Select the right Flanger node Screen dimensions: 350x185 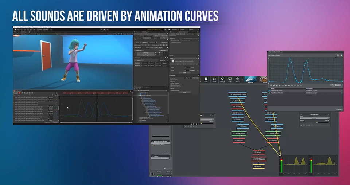[x=273, y=141]
